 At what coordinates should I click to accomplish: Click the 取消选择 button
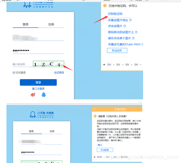tap(117, 50)
